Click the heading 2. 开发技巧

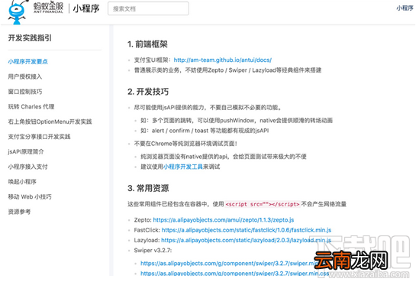coord(148,92)
